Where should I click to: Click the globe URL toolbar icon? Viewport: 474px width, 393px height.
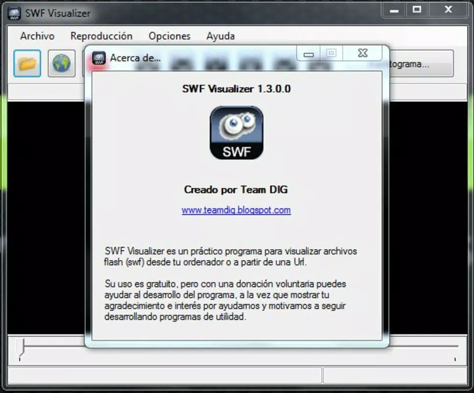tap(61, 63)
